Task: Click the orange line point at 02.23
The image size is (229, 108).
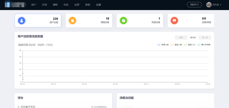Action: pos(23,78)
